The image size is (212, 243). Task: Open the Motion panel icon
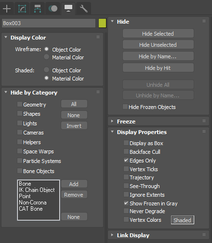pyautogui.click(x=53, y=9)
